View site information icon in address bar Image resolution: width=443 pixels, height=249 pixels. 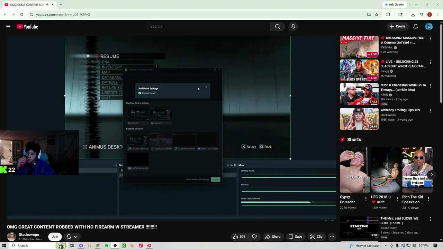31,15
